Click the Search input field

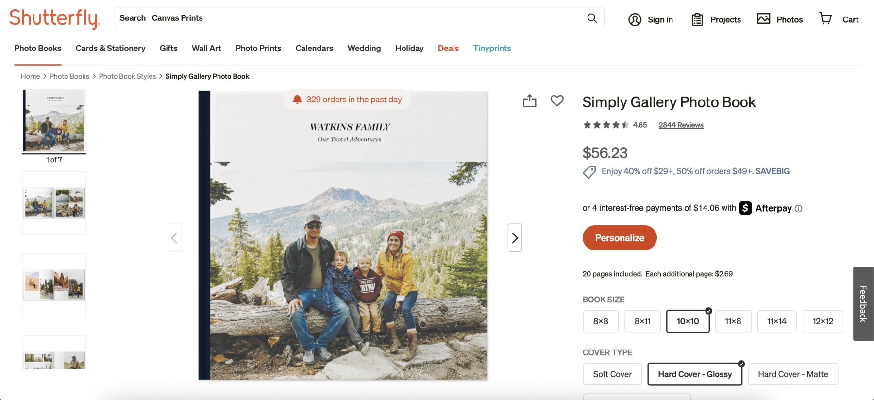[x=340, y=18]
